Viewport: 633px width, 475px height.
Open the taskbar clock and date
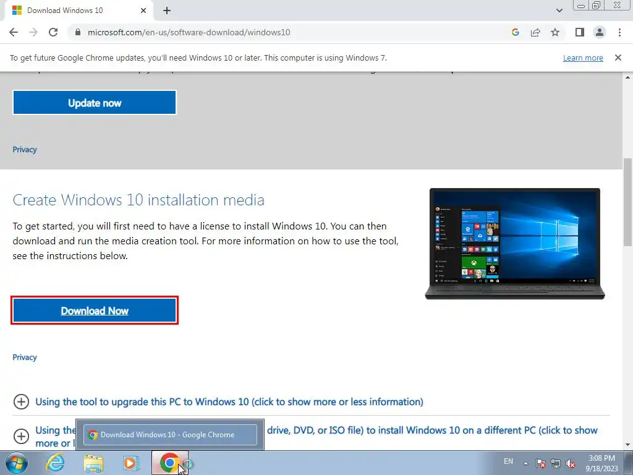(602, 463)
